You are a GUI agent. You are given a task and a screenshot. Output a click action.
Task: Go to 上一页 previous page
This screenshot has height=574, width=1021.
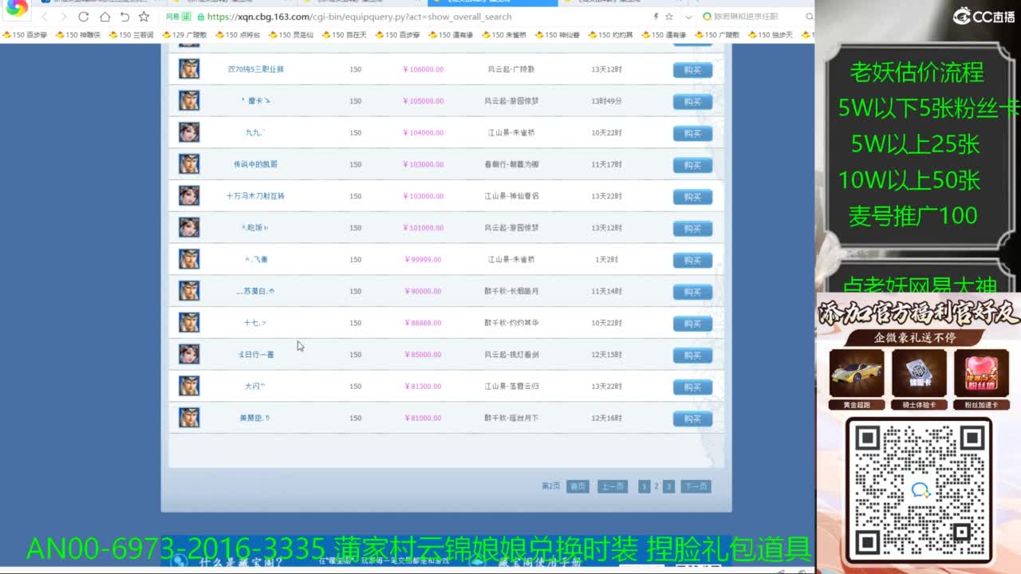pyautogui.click(x=612, y=486)
